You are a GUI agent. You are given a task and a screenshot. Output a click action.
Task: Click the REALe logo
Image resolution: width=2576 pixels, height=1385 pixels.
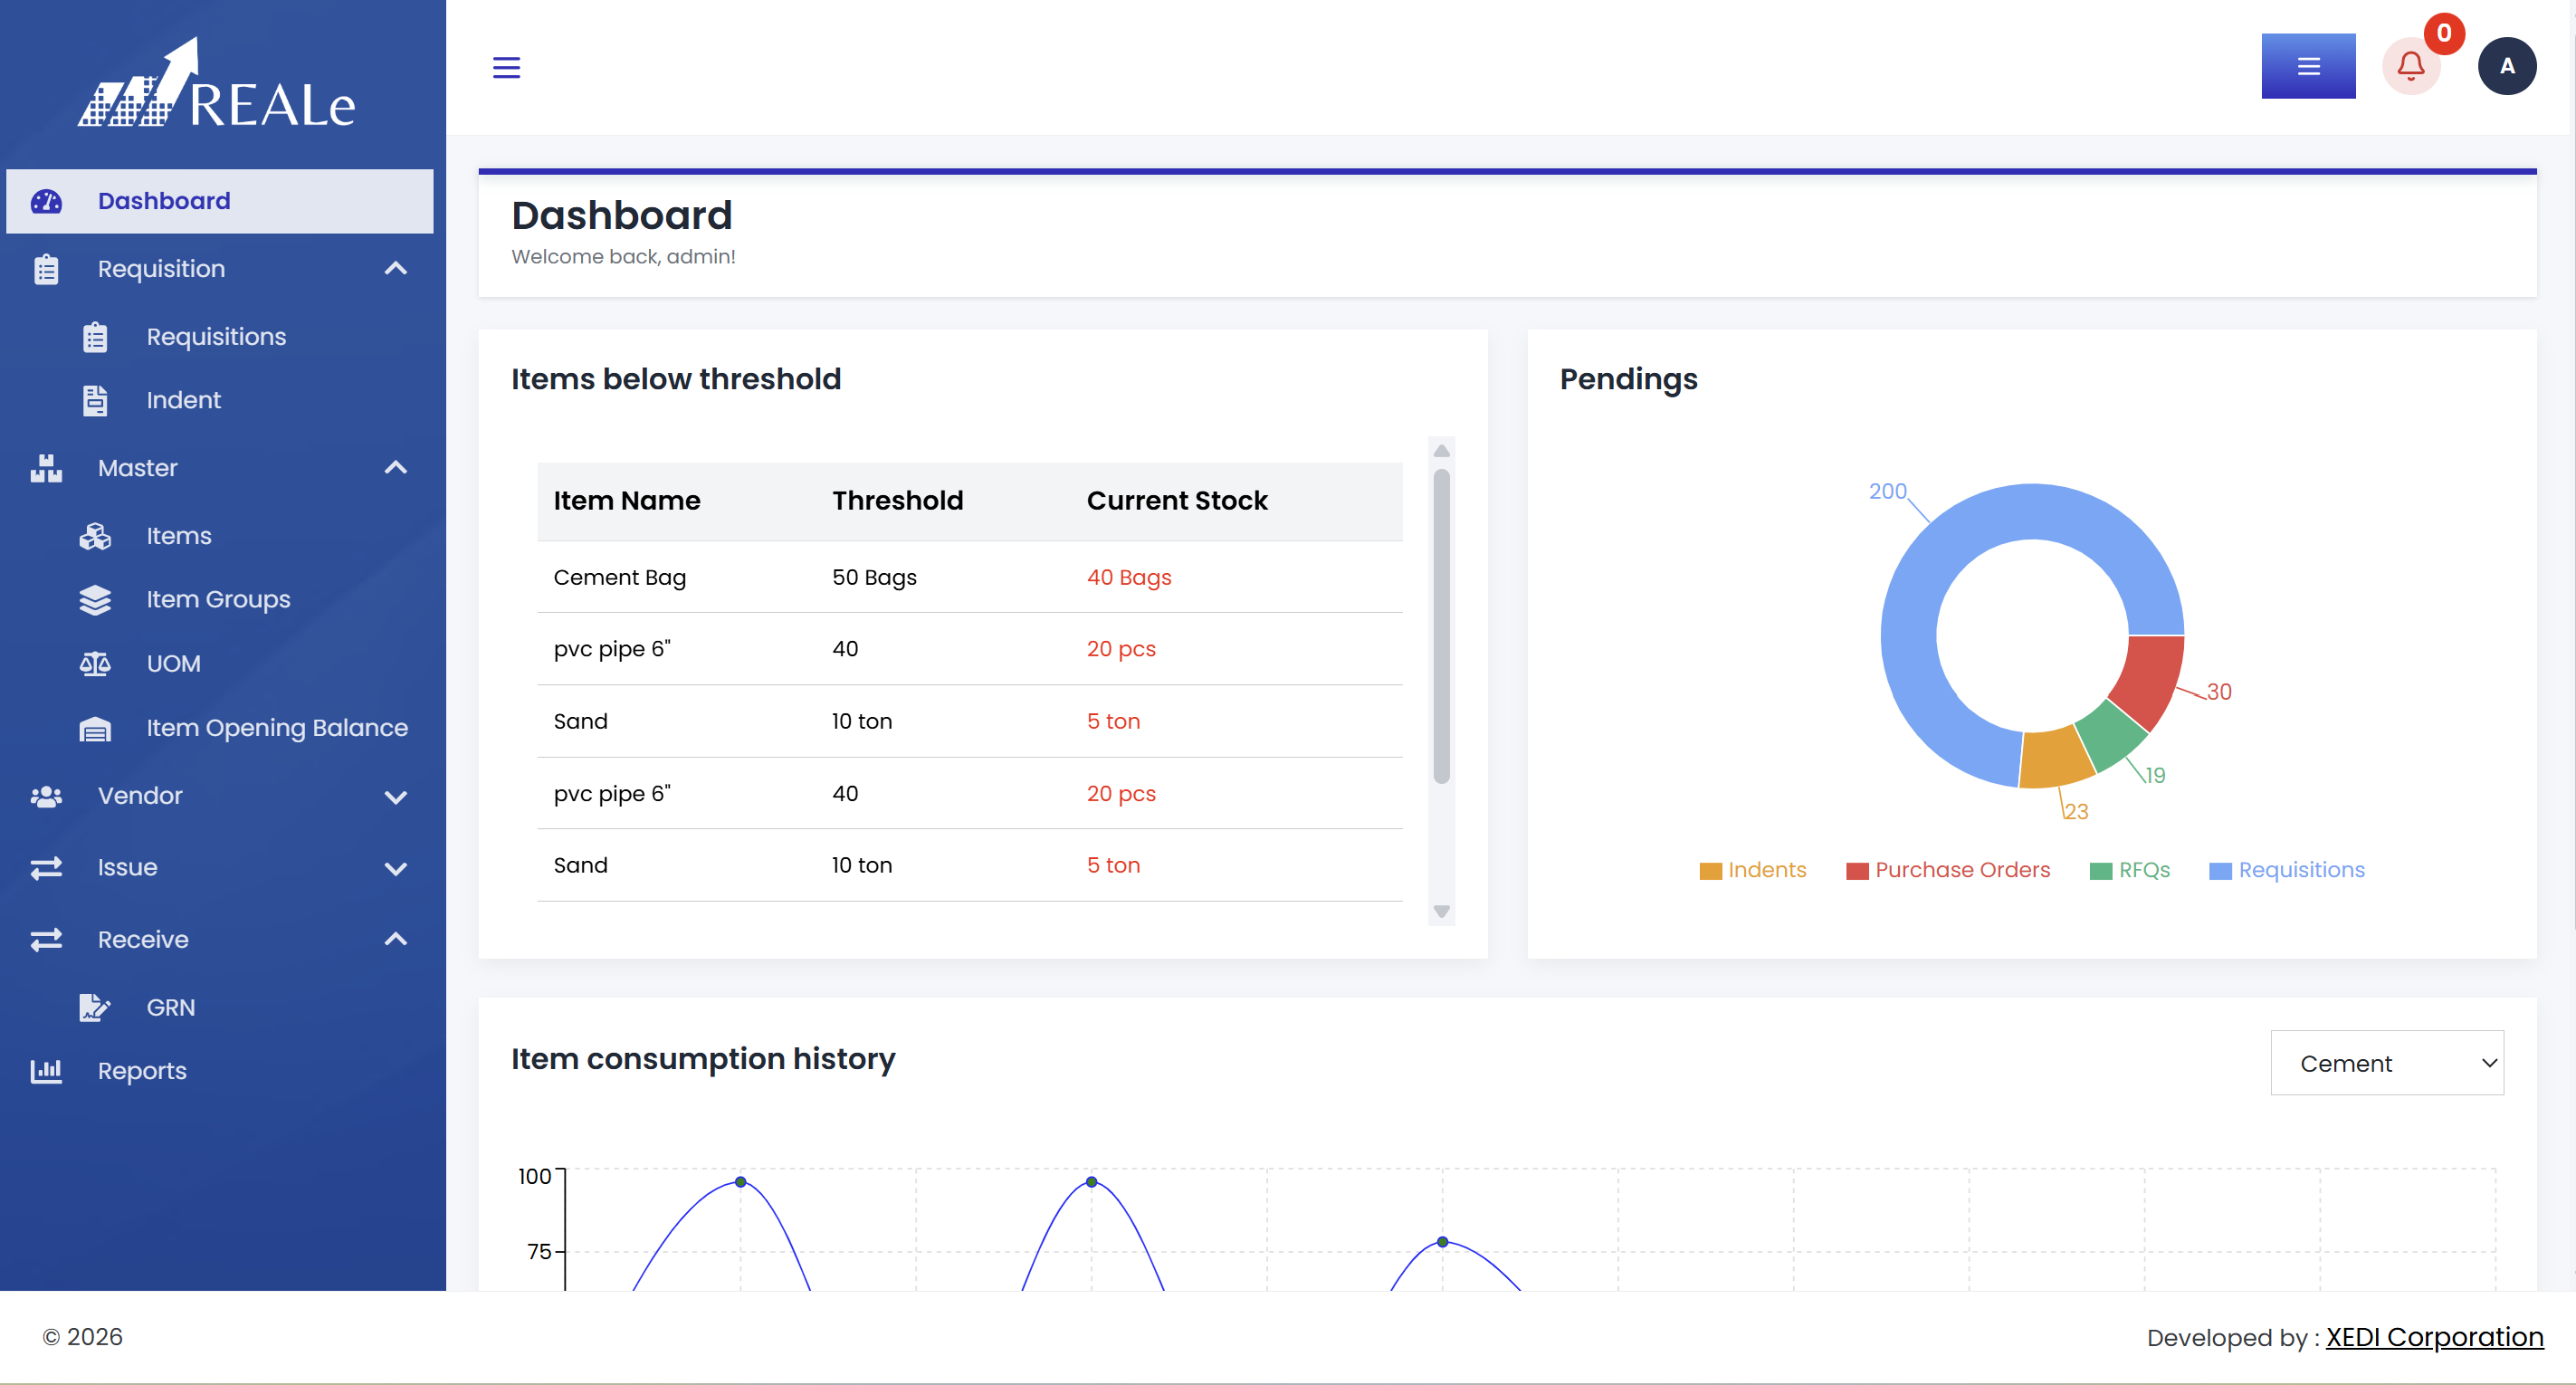click(x=217, y=83)
